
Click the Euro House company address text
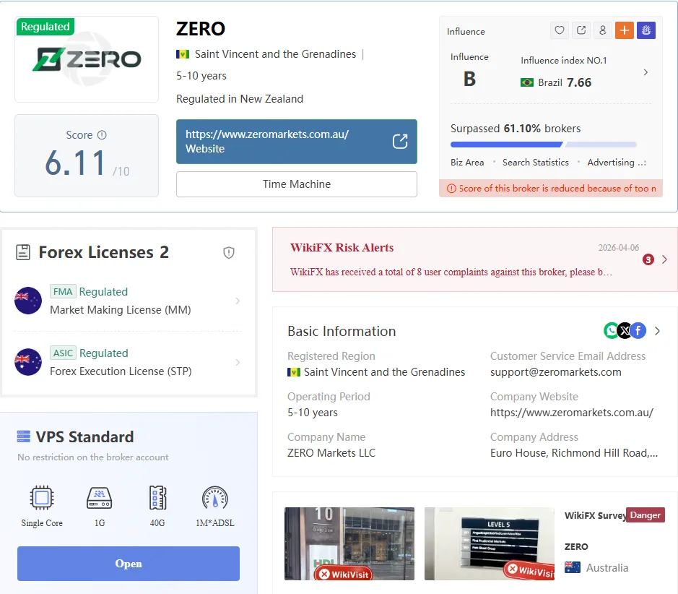574,453
